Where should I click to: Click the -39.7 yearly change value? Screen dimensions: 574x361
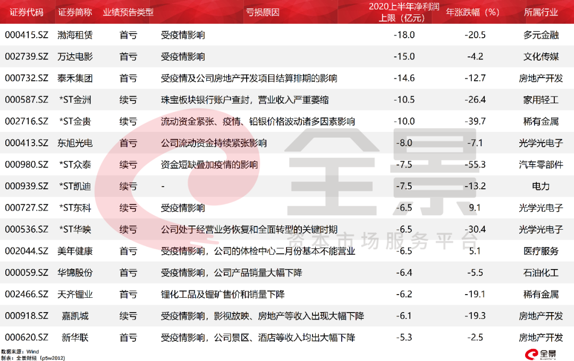(x=475, y=122)
